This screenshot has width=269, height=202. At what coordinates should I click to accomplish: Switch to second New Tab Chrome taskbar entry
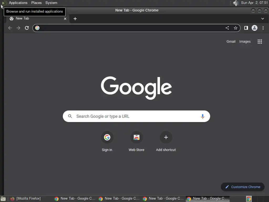pyautogui.click(x=119, y=199)
